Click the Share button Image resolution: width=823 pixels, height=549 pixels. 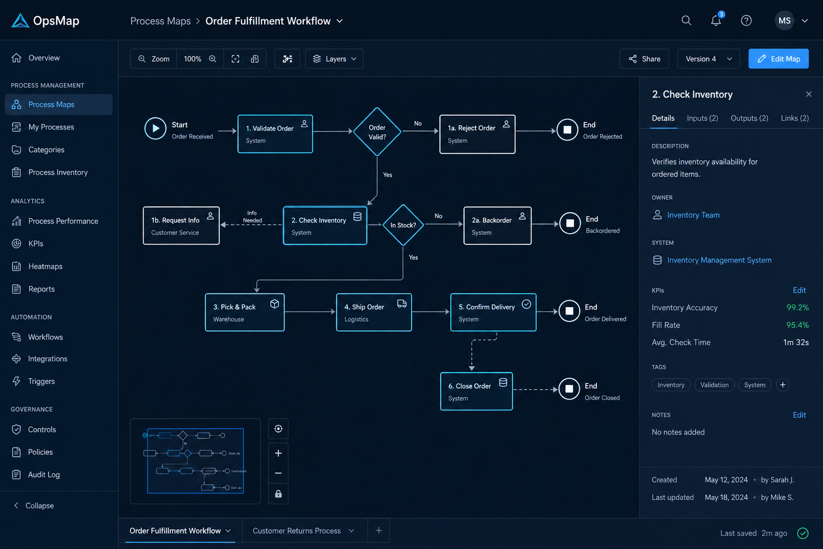coord(644,59)
